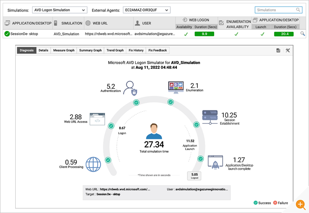Viewport: 309px width, 213px height.
Task: Click the WEB URL column header
Action: pos(109,23)
